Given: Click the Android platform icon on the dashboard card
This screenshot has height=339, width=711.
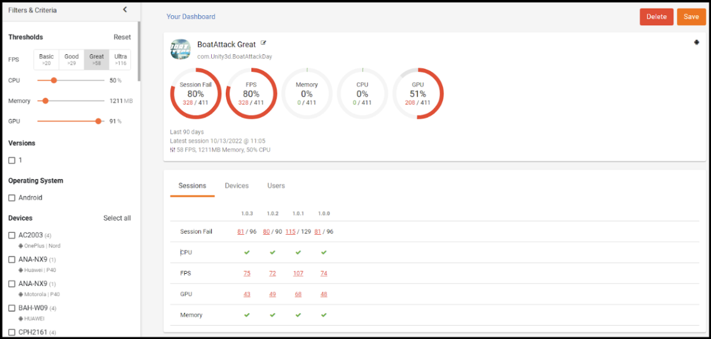Looking at the screenshot, I should pyautogui.click(x=696, y=43).
